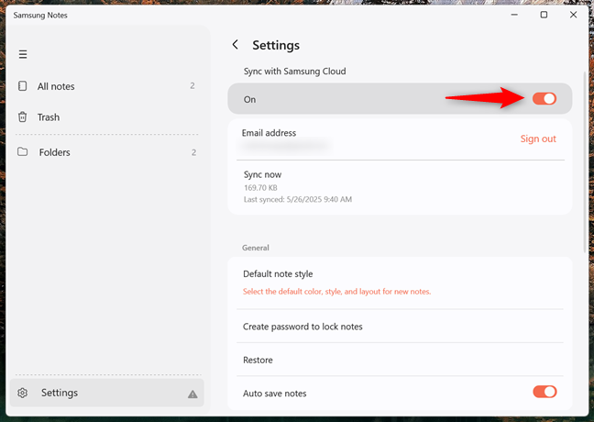The image size is (594, 422).
Task: Click the General section heading
Action: tap(256, 248)
